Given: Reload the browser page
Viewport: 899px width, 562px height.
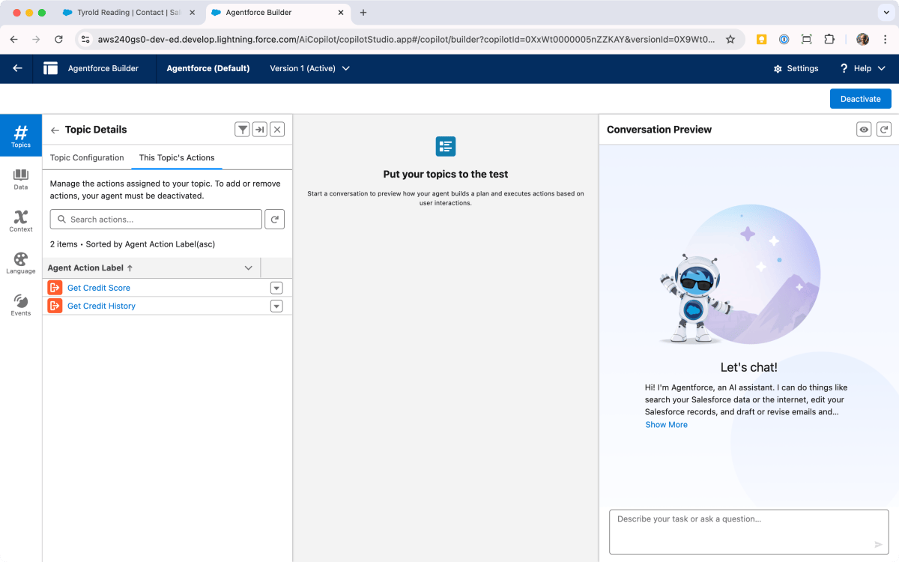Looking at the screenshot, I should tap(58, 39).
